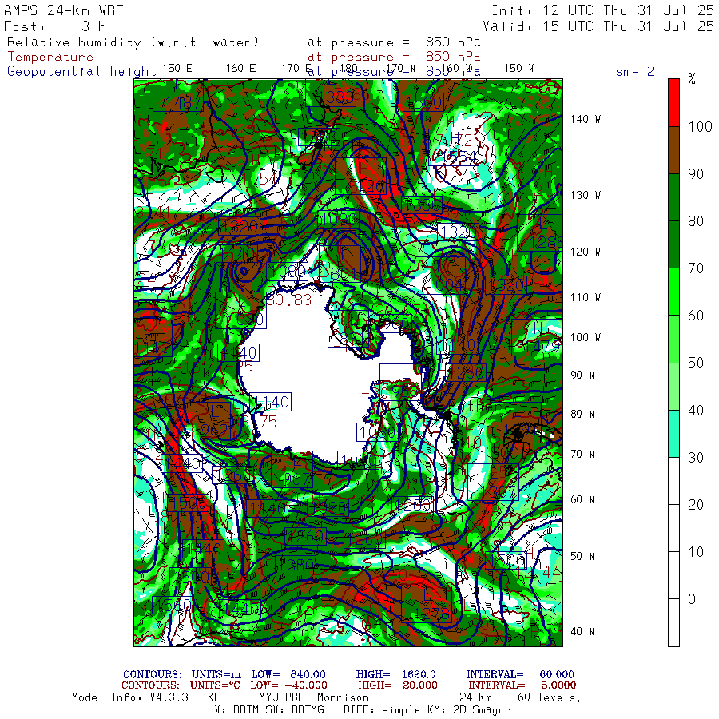719x719 pixels.
Task: Click the '100' colorbar tick label
Action: [x=700, y=127]
